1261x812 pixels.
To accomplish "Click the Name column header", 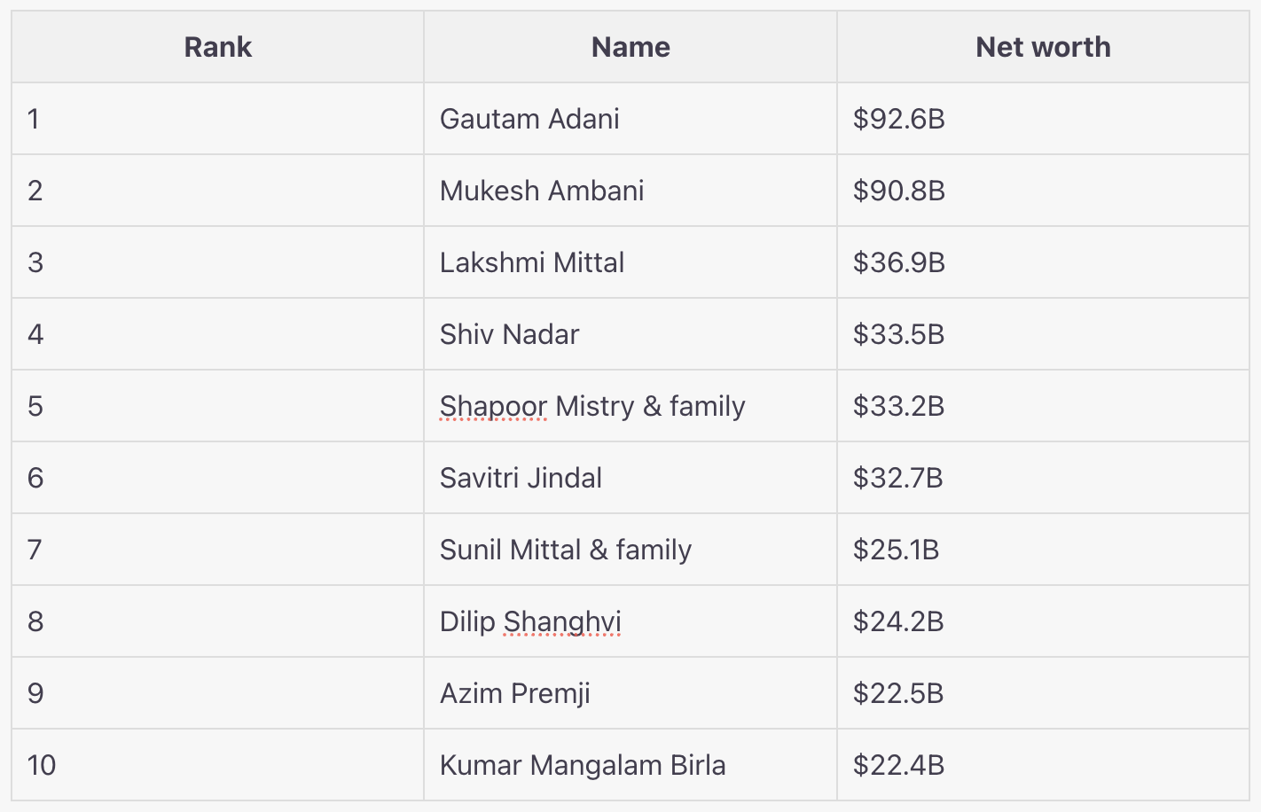I will 630,47.
